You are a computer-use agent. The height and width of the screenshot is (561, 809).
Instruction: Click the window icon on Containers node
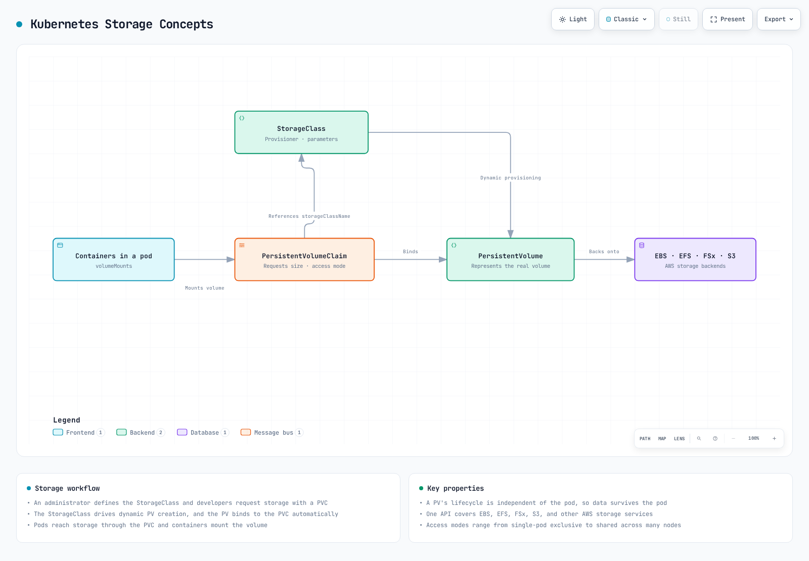(60, 246)
